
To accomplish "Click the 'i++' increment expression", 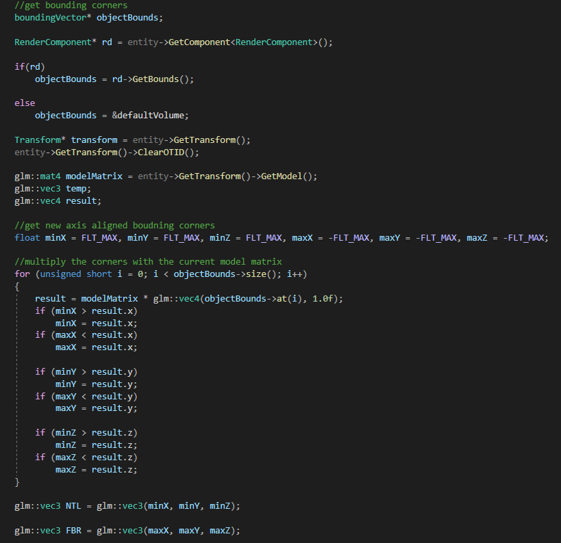I will click(295, 274).
